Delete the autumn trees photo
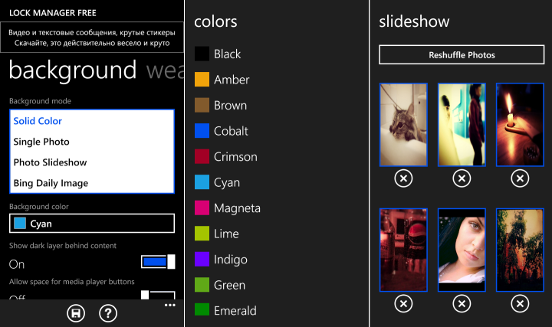The width and height of the screenshot is (552, 327). pos(520,305)
